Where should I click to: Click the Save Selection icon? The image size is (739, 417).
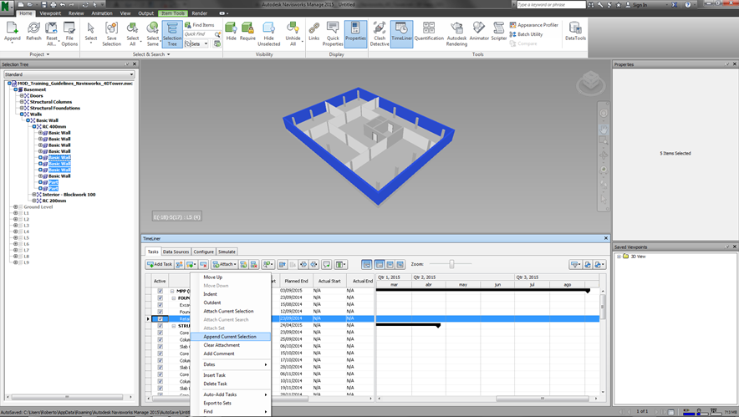tap(112, 33)
